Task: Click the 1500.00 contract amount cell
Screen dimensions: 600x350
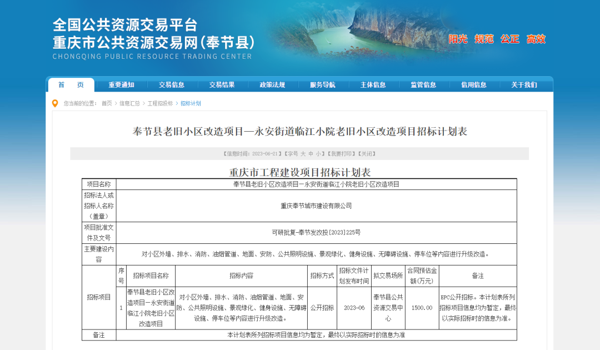Action: tap(422, 308)
